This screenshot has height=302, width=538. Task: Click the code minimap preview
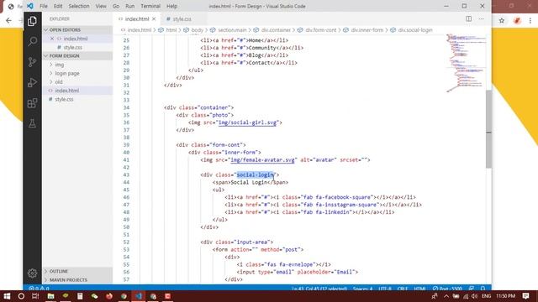coord(466,63)
